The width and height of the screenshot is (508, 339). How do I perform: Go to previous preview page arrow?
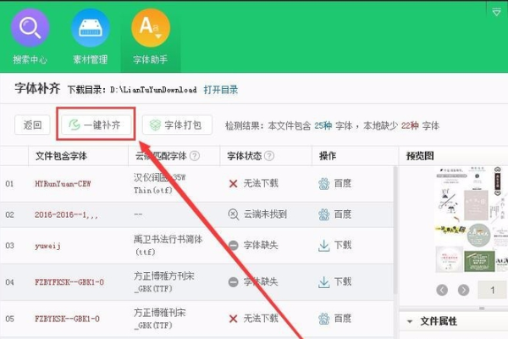click(442, 290)
